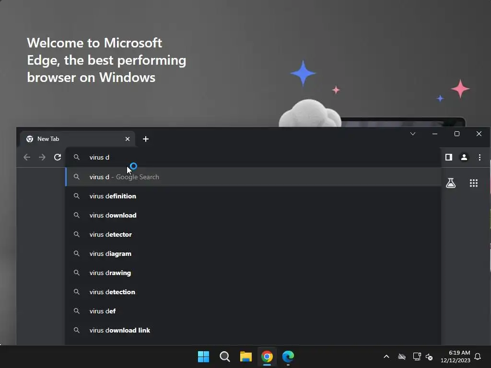Screen dimensions: 491x368
Task: Click the OneDrive cloud tray icon
Action: tap(402, 356)
